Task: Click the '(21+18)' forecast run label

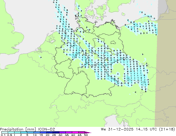Action: (x=167, y=129)
